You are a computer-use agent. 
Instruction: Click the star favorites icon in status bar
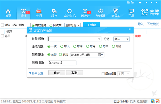click(x=153, y=101)
